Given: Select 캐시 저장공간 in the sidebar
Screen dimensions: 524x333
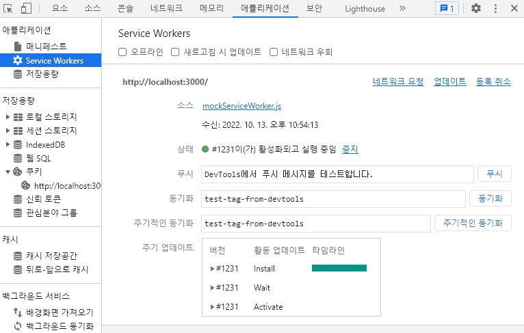Looking at the screenshot, I should (x=51, y=256).
